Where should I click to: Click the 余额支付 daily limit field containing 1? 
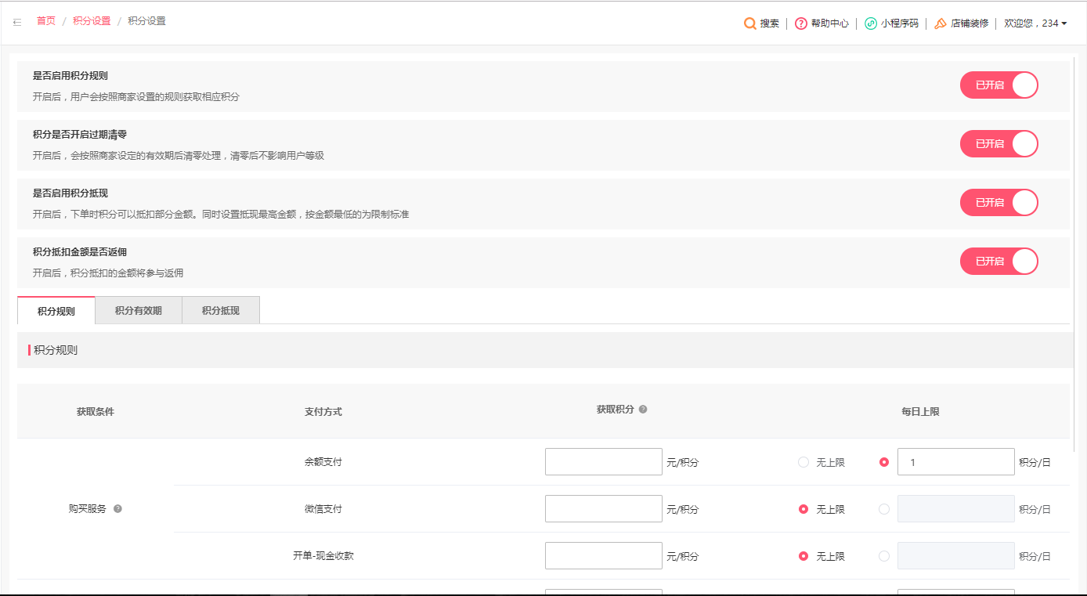(x=955, y=462)
